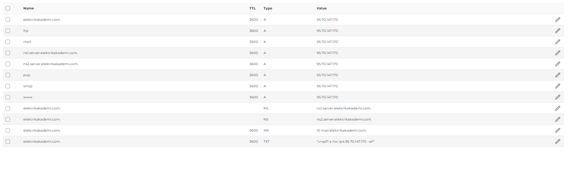The width and height of the screenshot is (568, 172).
Task: Click ns2.server.elektrikakademi.com. in Value column
Action: click(x=344, y=119)
